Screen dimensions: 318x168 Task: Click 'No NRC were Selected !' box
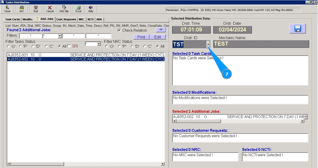pyautogui.click(x=205, y=157)
